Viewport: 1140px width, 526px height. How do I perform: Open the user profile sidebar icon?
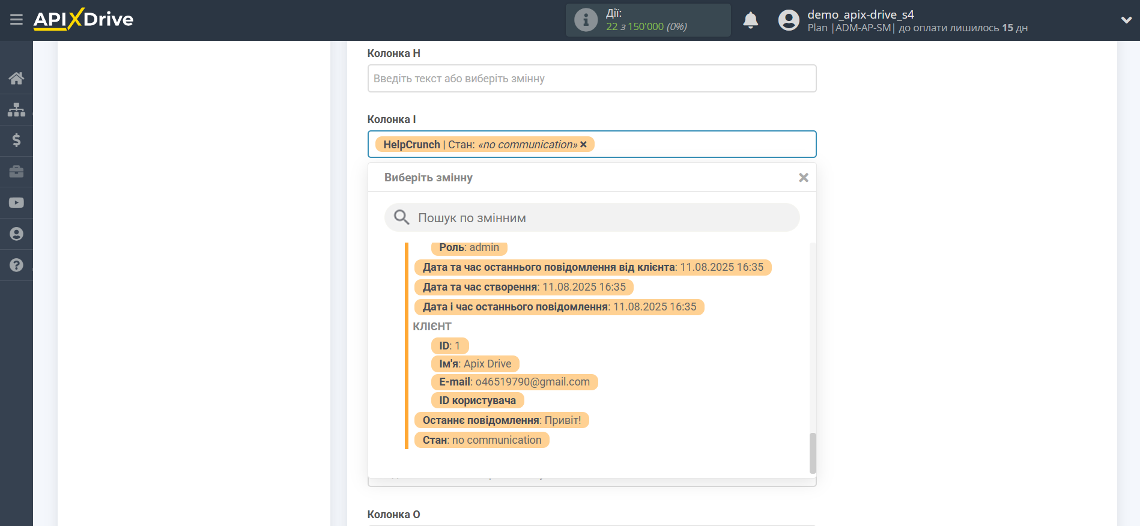[16, 234]
